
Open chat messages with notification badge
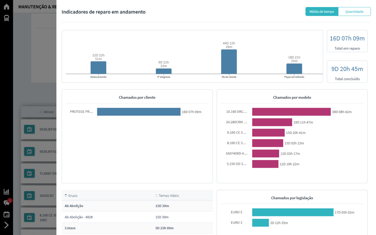click(6, 203)
